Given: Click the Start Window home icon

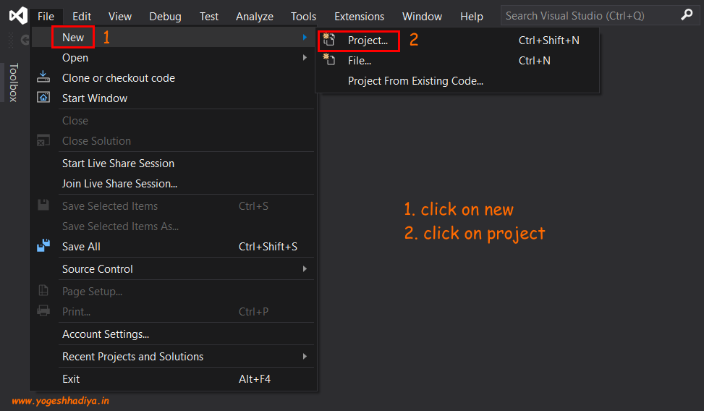Looking at the screenshot, I should (x=43, y=98).
